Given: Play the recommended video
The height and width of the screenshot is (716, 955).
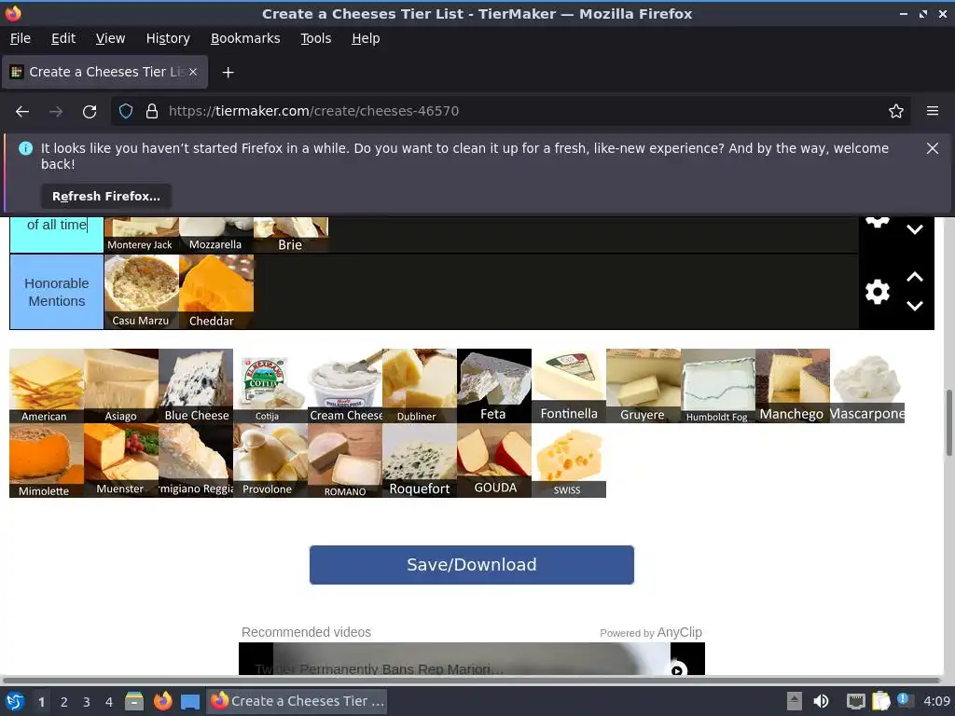Looking at the screenshot, I should (x=677, y=669).
